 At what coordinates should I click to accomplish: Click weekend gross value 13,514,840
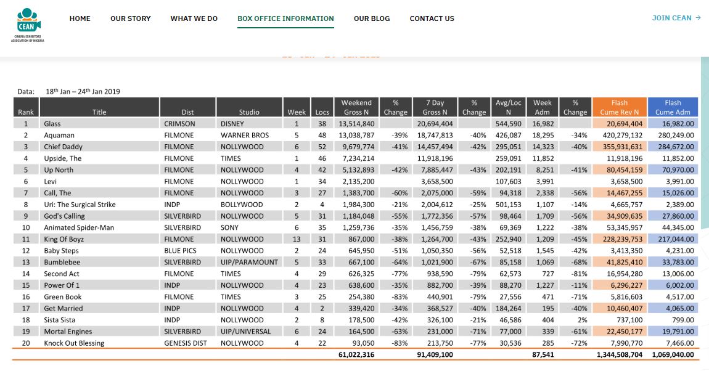[356, 124]
